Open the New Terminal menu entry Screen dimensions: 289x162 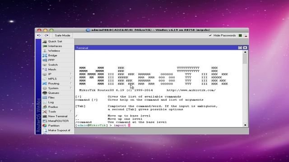pyautogui.click(x=58, y=116)
